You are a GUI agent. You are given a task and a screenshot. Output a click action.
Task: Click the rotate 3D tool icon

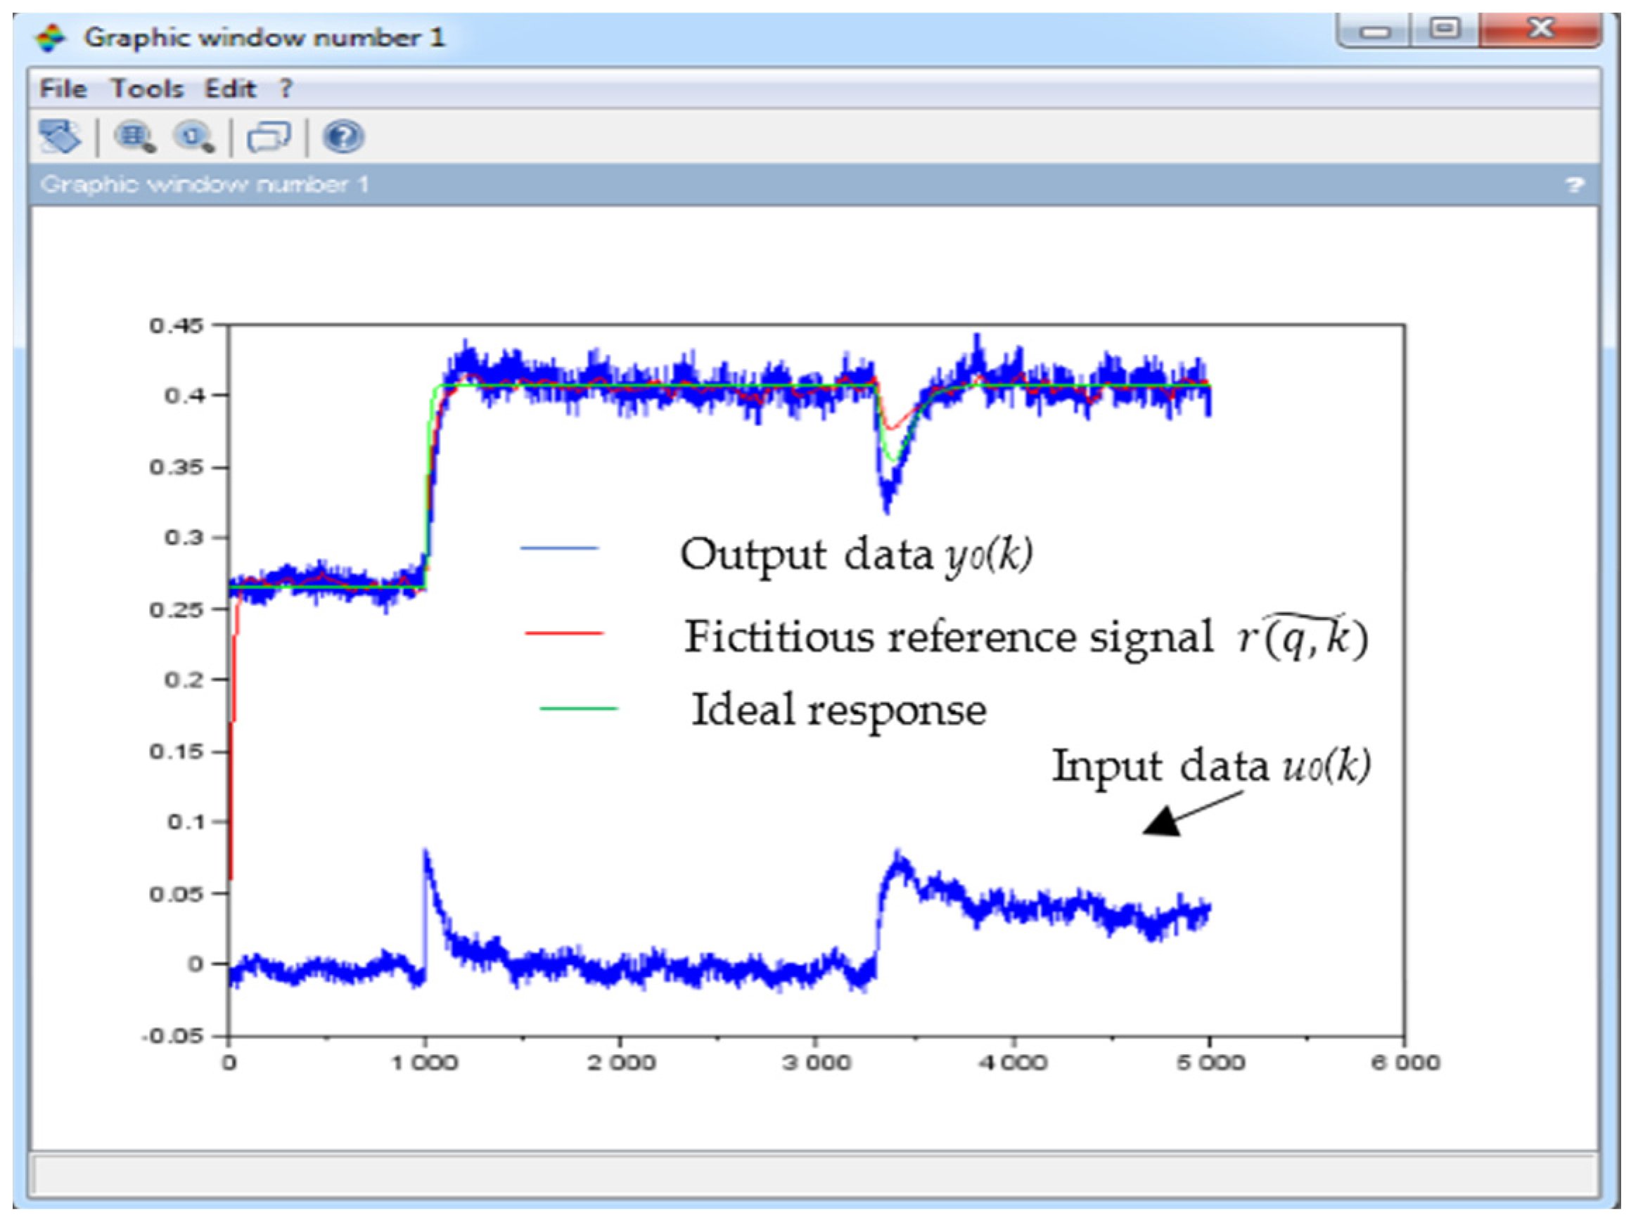point(59,137)
